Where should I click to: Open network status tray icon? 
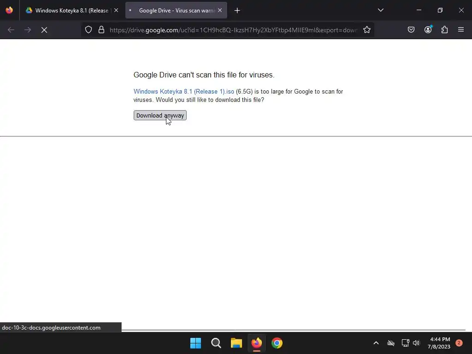(405, 343)
